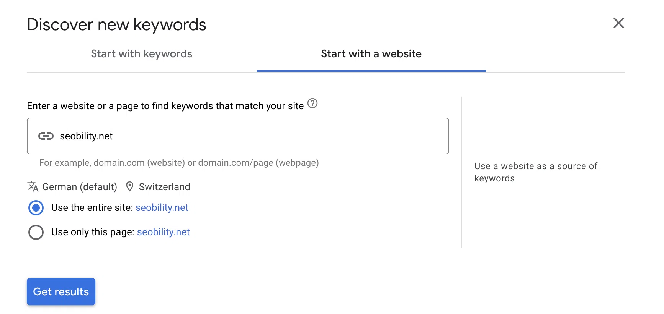Click the seobility.net text inside the input box

tap(86, 136)
